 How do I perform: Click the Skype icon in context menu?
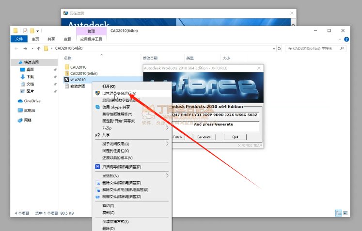point(98,107)
